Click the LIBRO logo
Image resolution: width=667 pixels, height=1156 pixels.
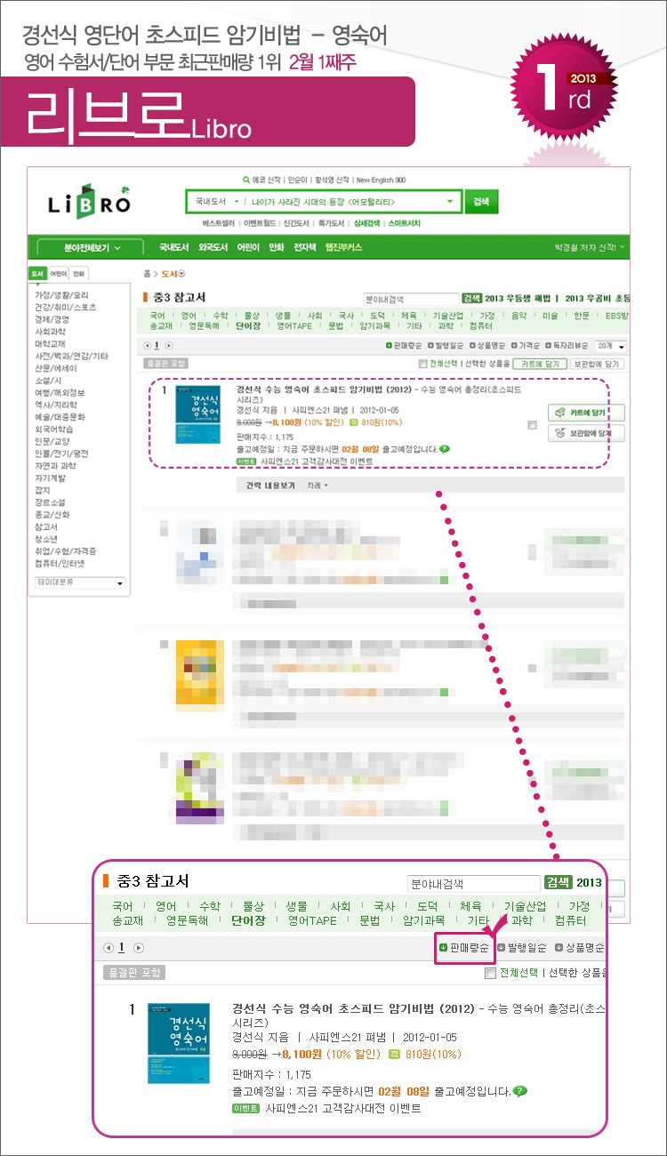89,201
